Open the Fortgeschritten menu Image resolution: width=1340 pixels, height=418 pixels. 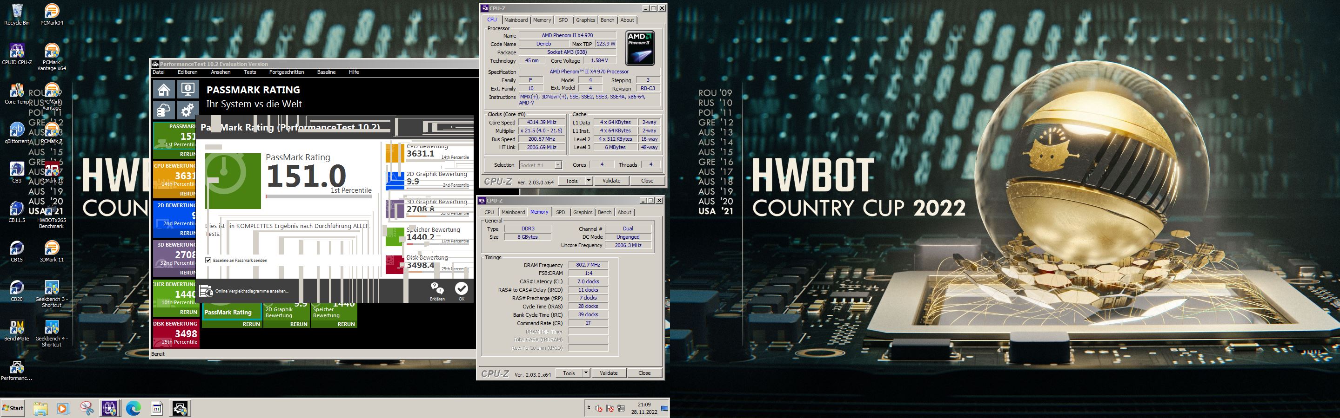287,72
